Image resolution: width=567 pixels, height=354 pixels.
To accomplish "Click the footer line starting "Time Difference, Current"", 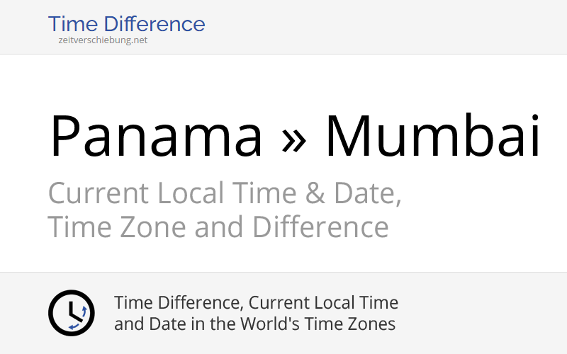I will [256, 303].
